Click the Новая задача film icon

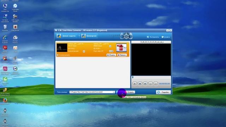(x=59, y=36)
